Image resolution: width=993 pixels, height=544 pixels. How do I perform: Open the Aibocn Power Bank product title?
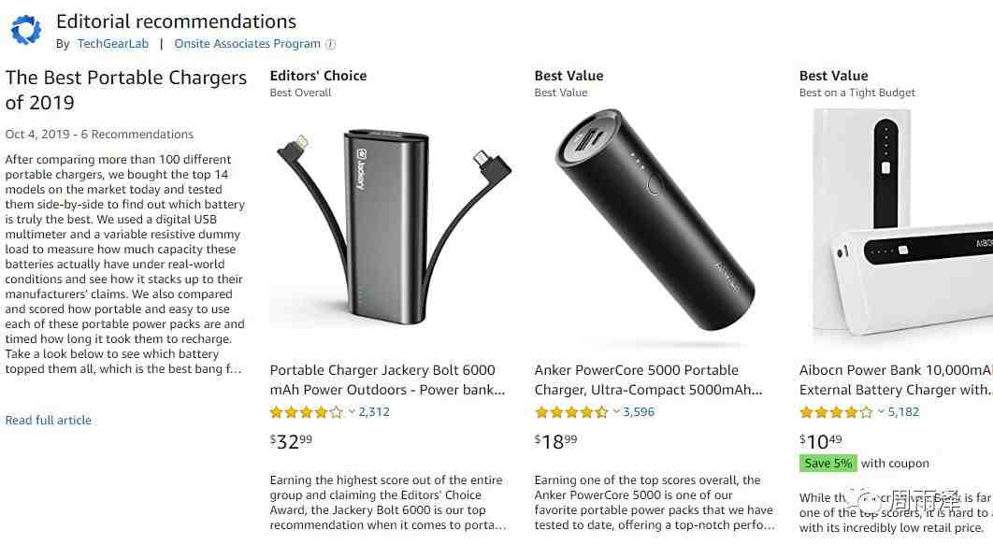coord(895,379)
